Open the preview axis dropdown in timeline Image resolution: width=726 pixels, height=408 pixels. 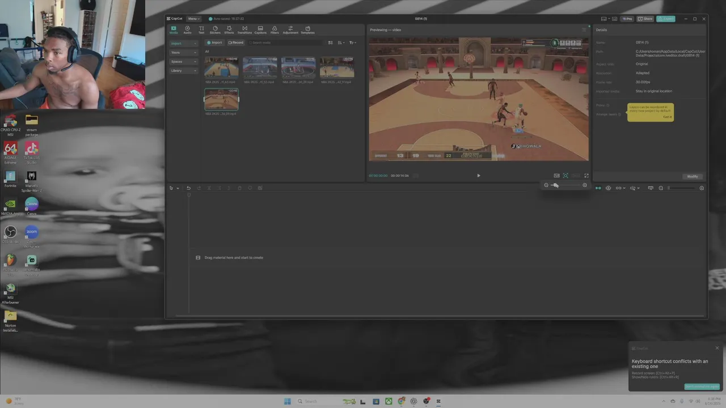pos(635,188)
